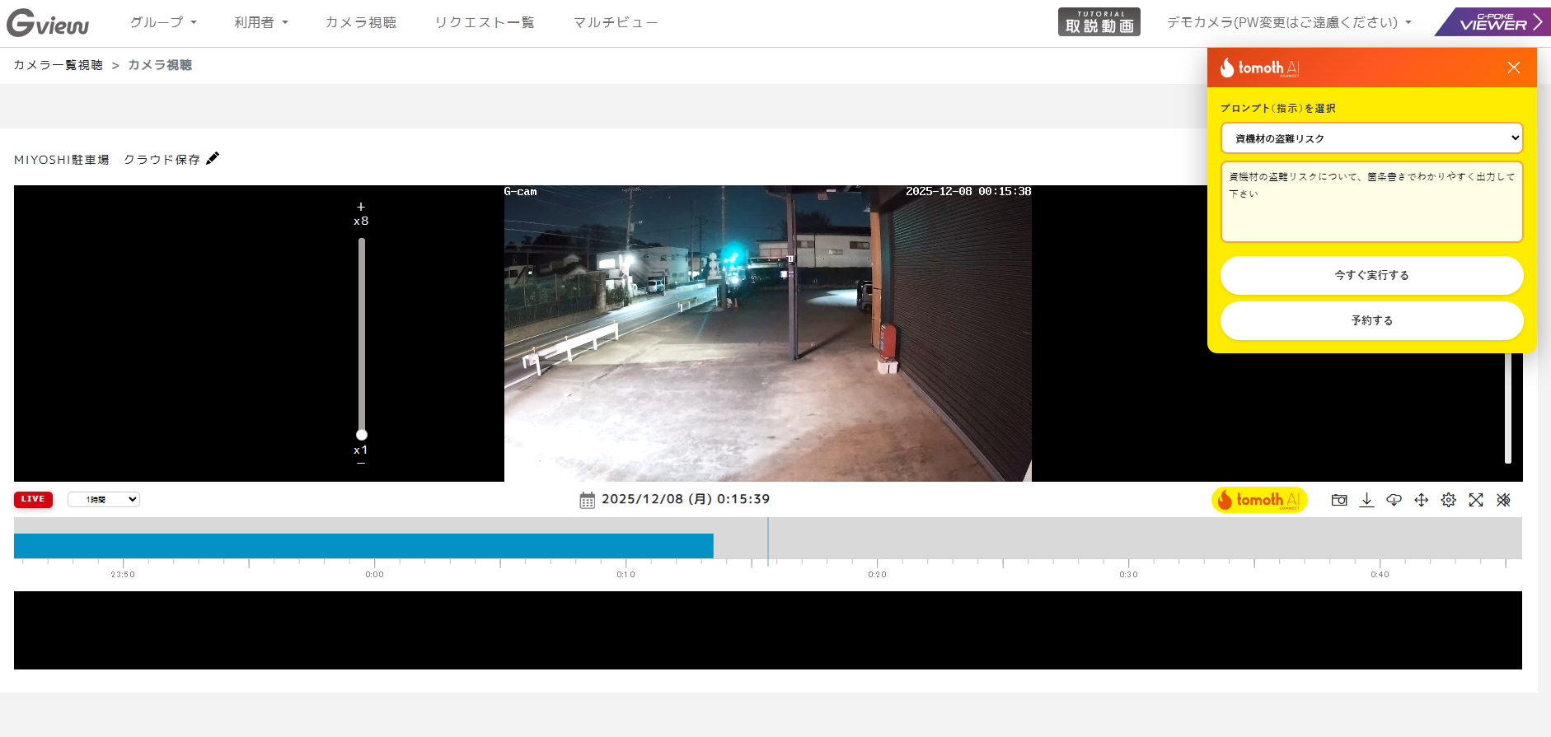Click the zoom slider handle at x1

pyautogui.click(x=361, y=435)
